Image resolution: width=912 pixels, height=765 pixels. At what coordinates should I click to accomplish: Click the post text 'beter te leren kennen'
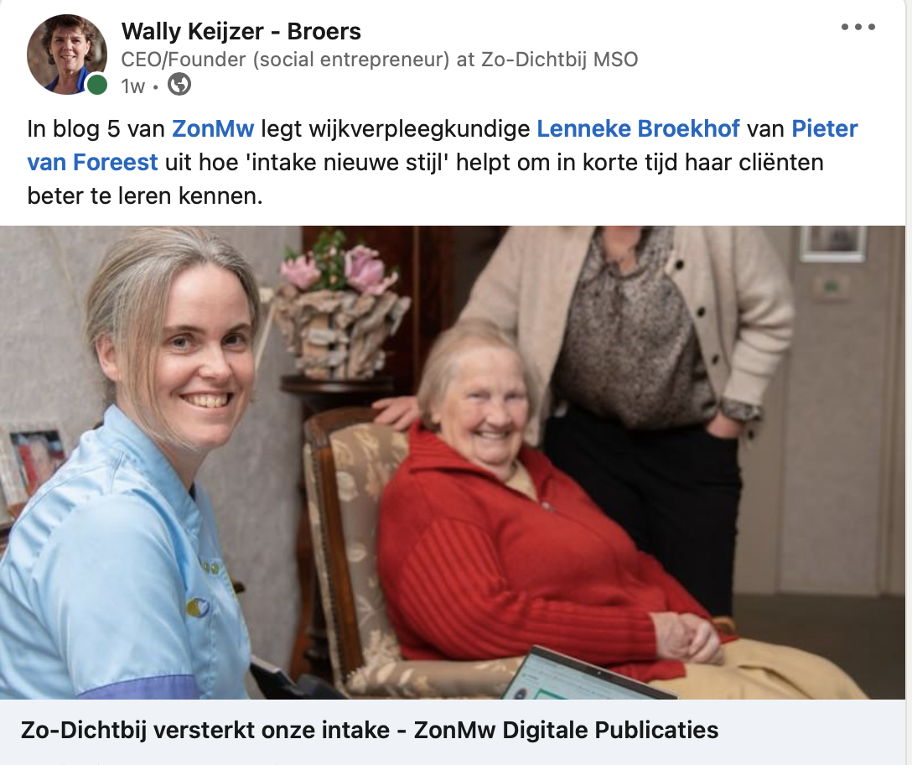tap(145, 196)
